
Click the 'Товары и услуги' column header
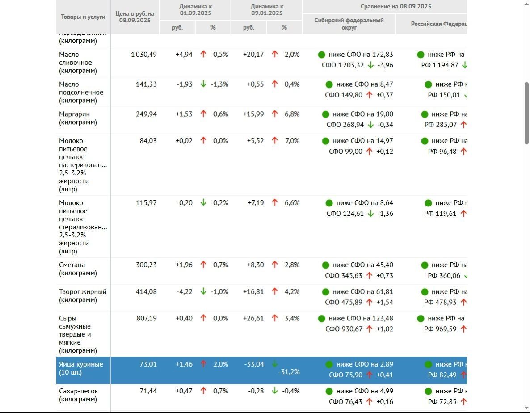click(83, 17)
